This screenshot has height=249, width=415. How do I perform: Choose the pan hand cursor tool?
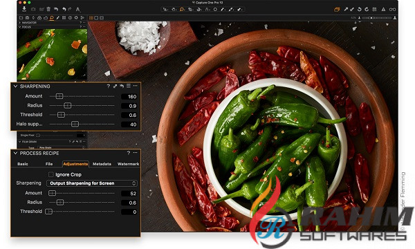click(x=174, y=9)
